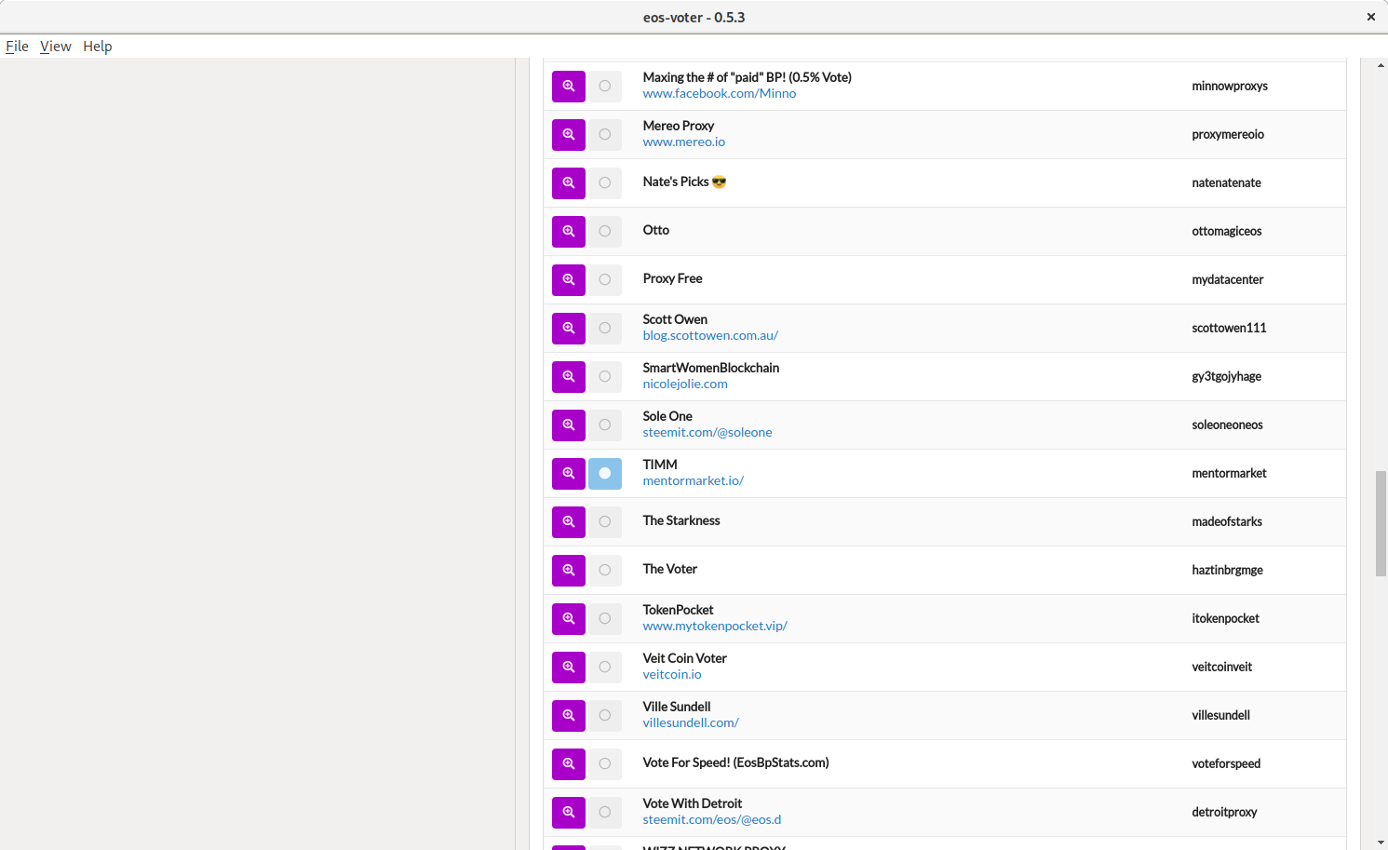The width and height of the screenshot is (1388, 850).
Task: Click magnifier icon for Mereo Proxy
Action: [568, 135]
